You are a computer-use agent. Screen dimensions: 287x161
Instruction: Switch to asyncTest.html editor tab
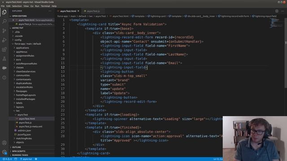tap(68, 11)
